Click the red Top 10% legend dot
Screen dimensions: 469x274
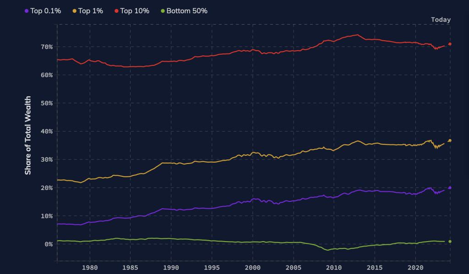click(x=116, y=11)
